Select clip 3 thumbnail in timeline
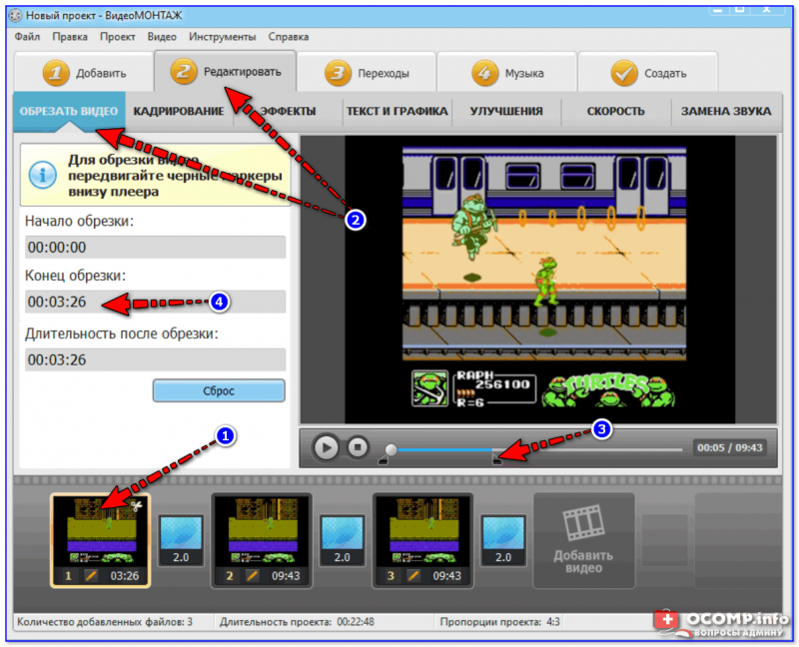Viewport: 799px width, 647px height. point(422,540)
